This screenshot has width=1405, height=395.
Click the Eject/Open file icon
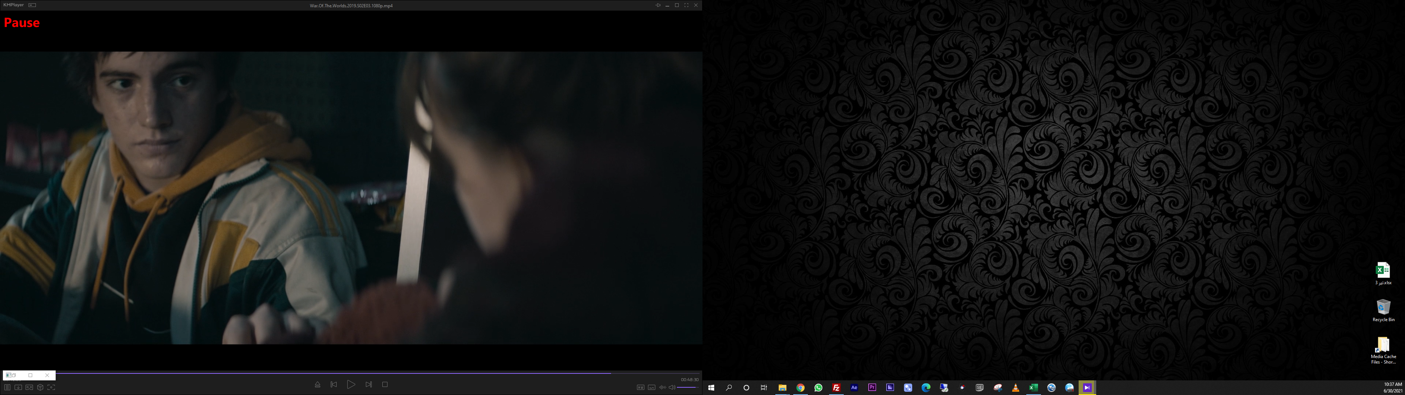(x=318, y=385)
